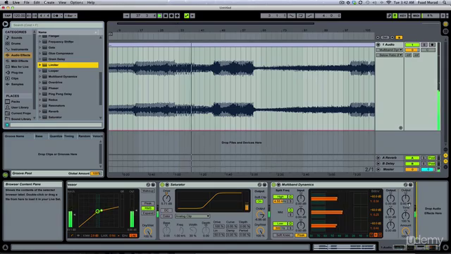Switch to Session view selector icon
Viewport: 451px width, 254px height.
(445, 31)
